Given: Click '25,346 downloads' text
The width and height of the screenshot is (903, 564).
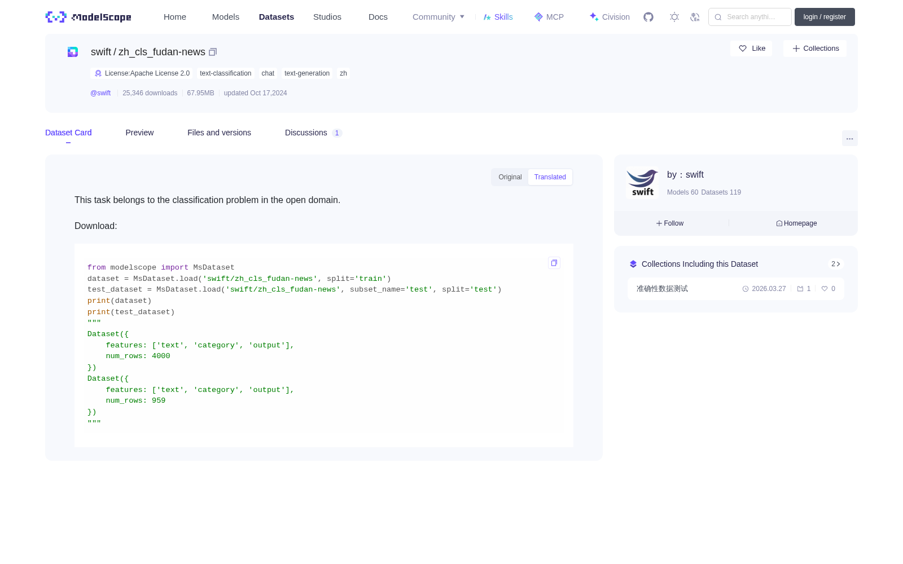Looking at the screenshot, I should (x=150, y=93).
